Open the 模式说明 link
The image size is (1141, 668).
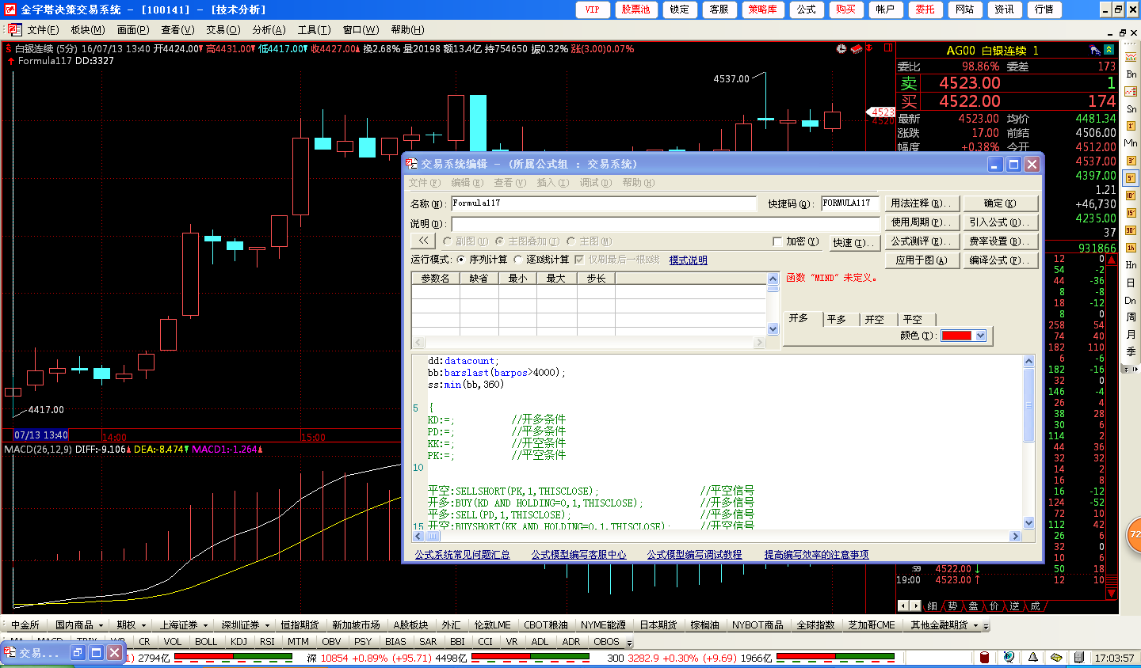tap(688, 260)
